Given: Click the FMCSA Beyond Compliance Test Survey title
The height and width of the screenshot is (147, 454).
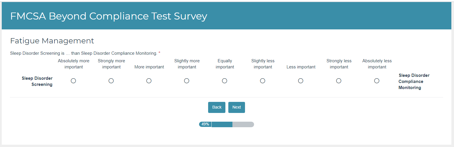Looking at the screenshot, I should pyautogui.click(x=109, y=16).
